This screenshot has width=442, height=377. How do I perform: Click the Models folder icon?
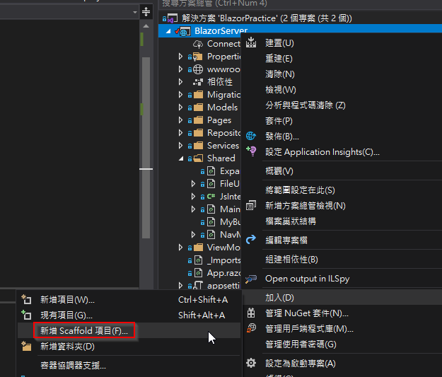[x=198, y=108]
